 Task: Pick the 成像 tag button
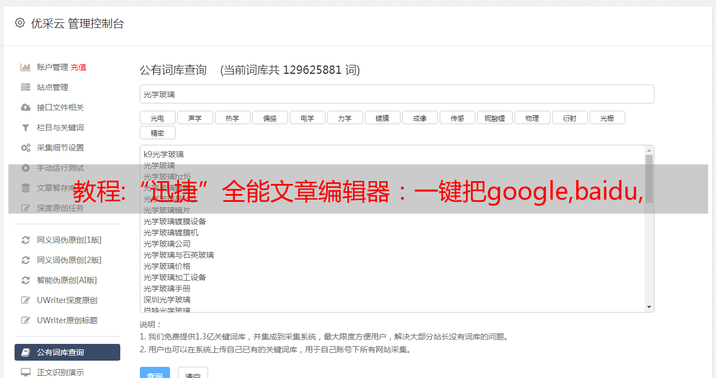click(x=420, y=117)
